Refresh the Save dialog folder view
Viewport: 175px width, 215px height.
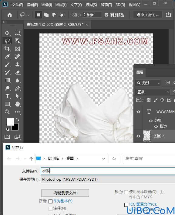click(x=114, y=159)
